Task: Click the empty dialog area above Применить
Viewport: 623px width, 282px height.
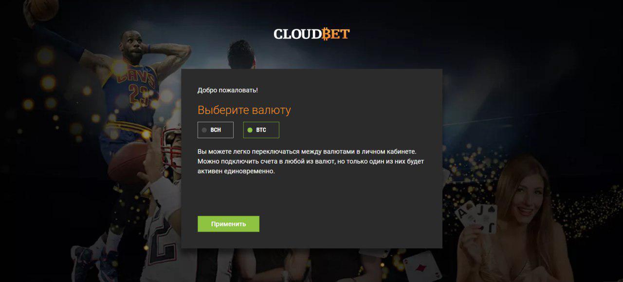Action: click(311, 196)
